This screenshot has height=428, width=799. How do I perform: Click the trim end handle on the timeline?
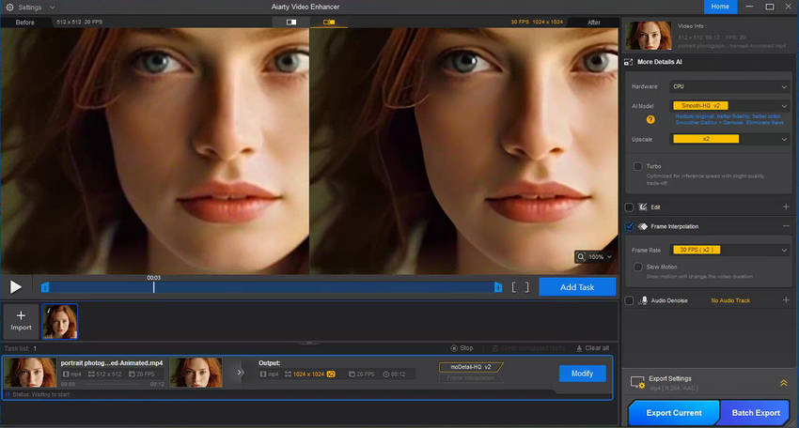[498, 287]
